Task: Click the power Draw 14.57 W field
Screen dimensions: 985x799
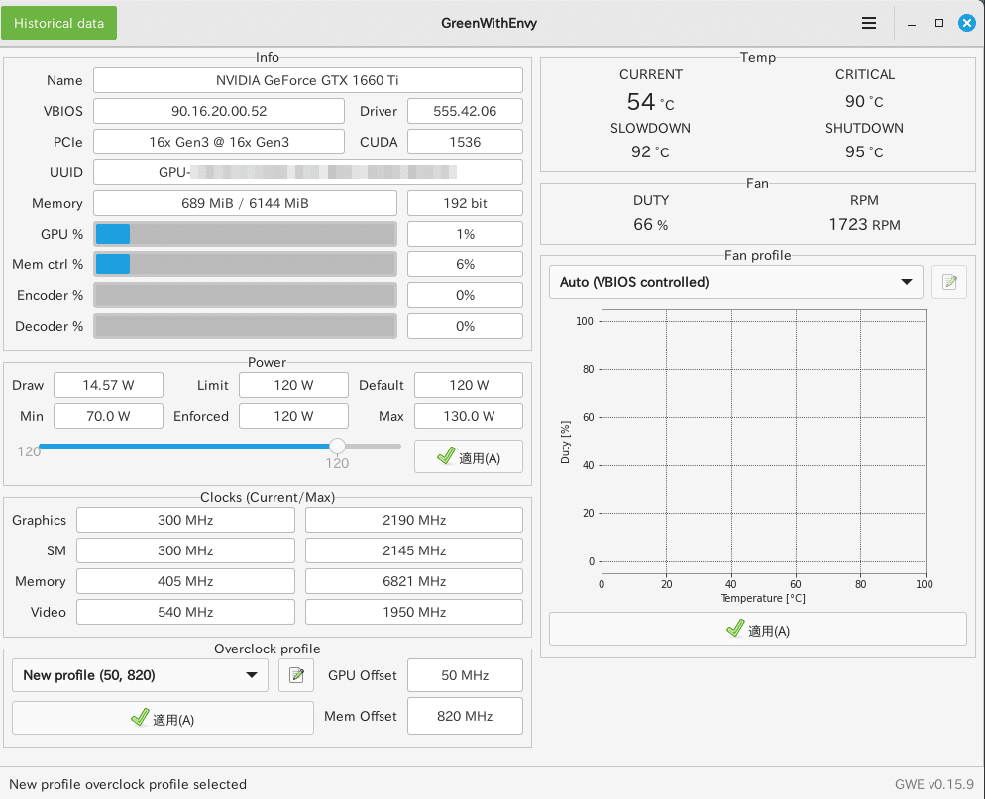Action: [x=108, y=385]
